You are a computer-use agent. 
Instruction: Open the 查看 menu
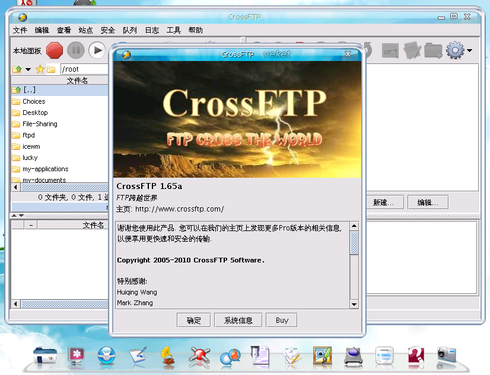pos(63,30)
